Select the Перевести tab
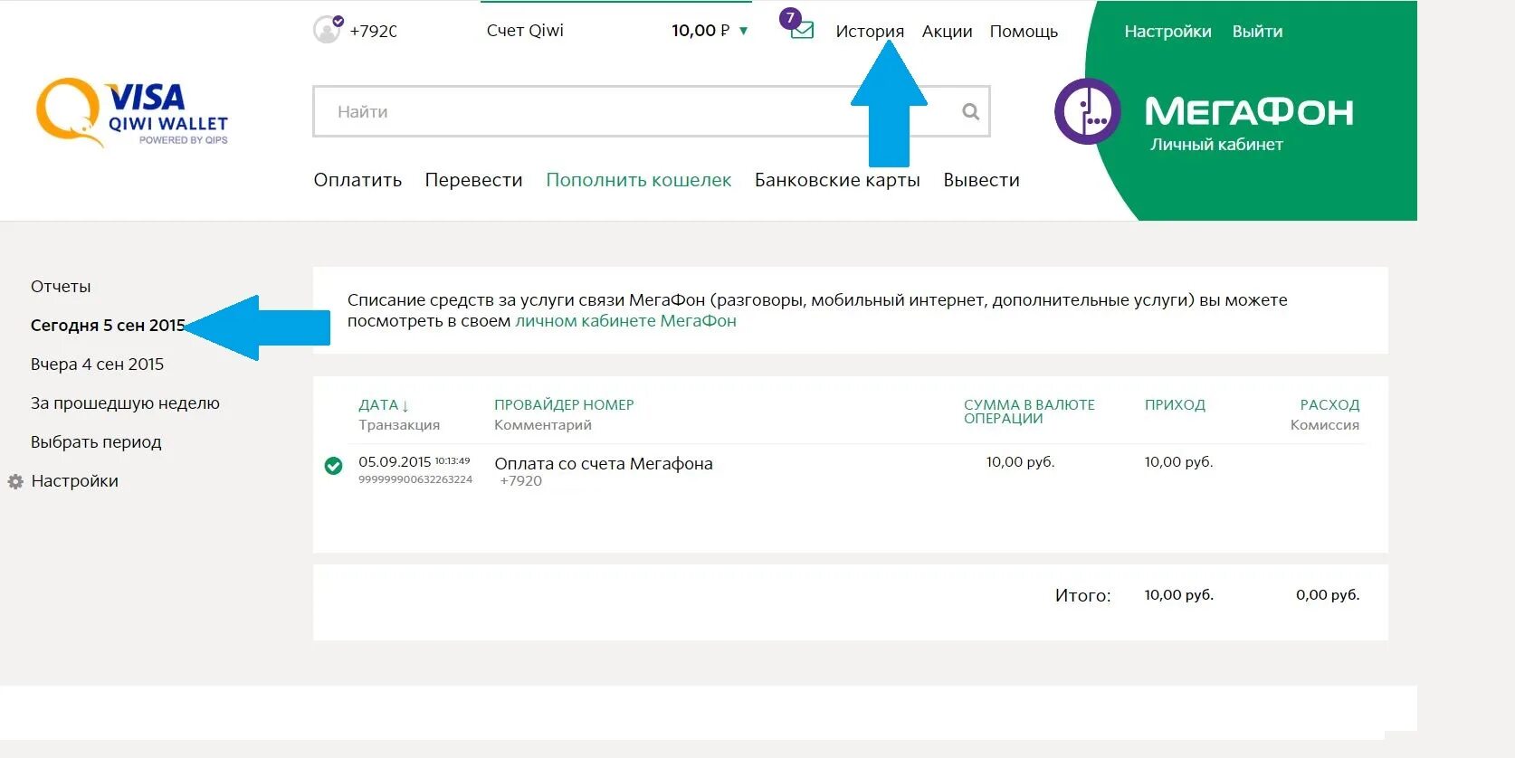 473,180
